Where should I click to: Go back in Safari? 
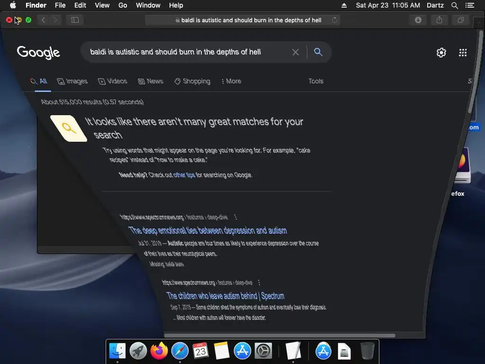tap(43, 20)
